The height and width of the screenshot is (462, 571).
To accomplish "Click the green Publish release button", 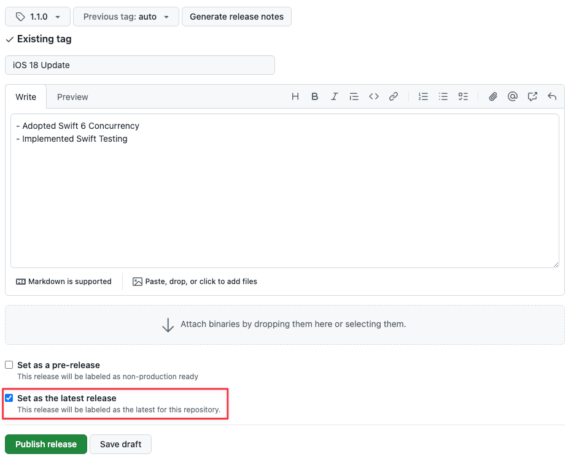I will [46, 444].
